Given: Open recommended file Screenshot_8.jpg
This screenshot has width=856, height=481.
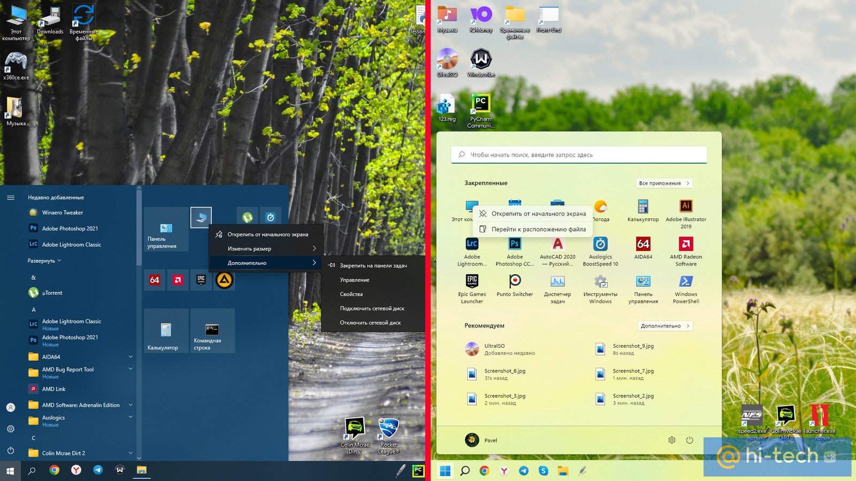Looking at the screenshot, I should tap(496, 374).
